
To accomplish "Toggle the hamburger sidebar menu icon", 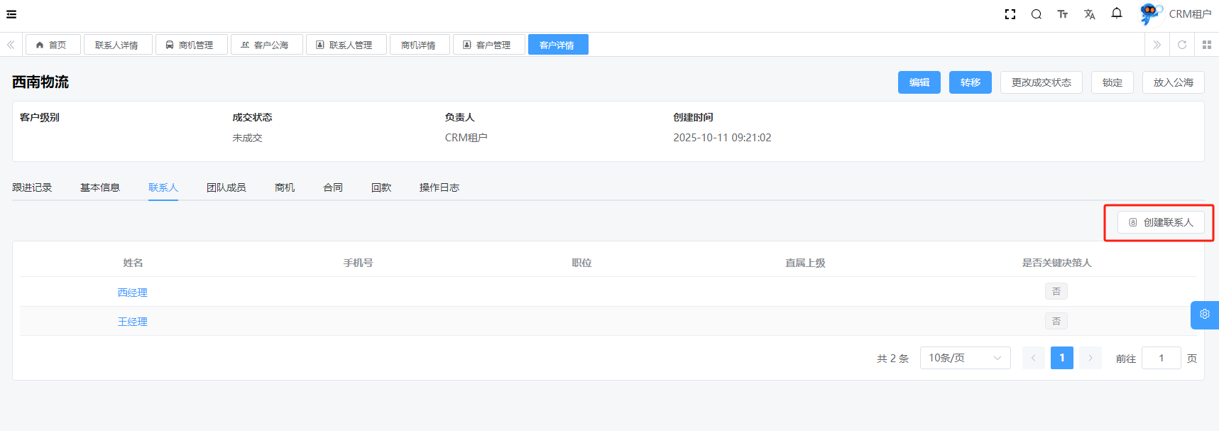I will tap(11, 14).
